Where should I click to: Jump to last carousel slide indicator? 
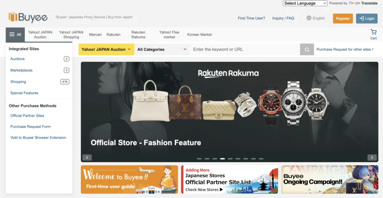coord(261,159)
